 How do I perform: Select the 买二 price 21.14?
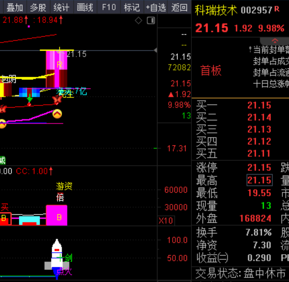(259, 117)
